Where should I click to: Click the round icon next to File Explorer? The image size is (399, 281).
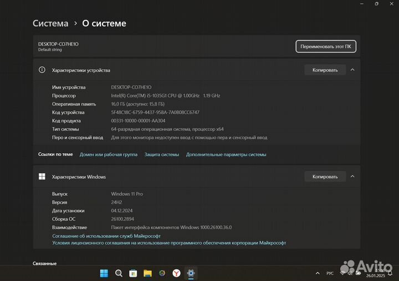(162, 273)
